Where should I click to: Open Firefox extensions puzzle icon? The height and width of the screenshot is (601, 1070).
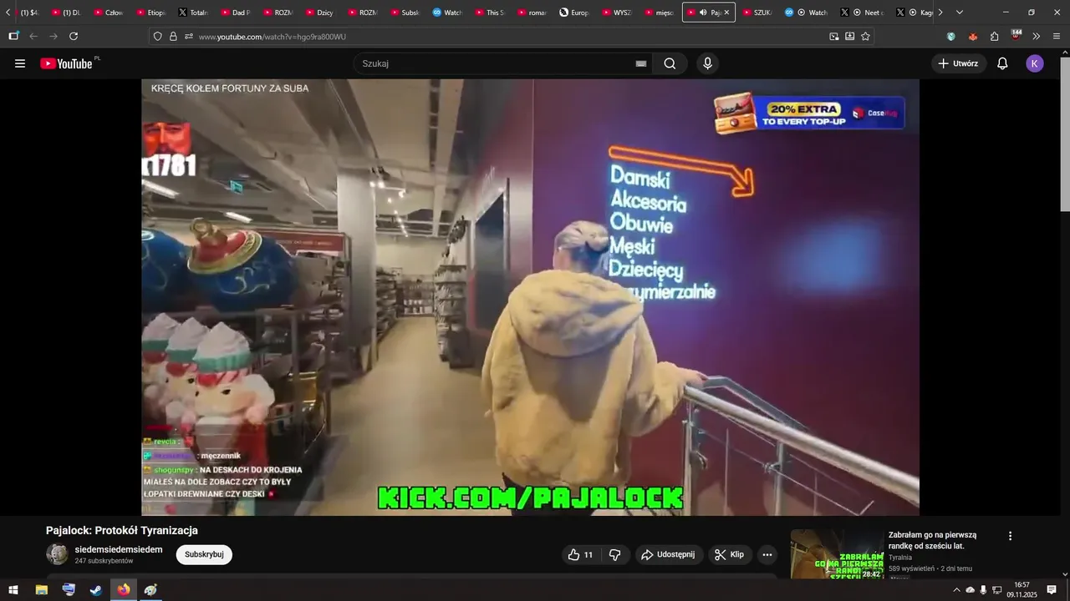tap(994, 37)
